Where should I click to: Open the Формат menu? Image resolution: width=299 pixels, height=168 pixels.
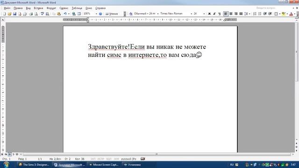51,8
